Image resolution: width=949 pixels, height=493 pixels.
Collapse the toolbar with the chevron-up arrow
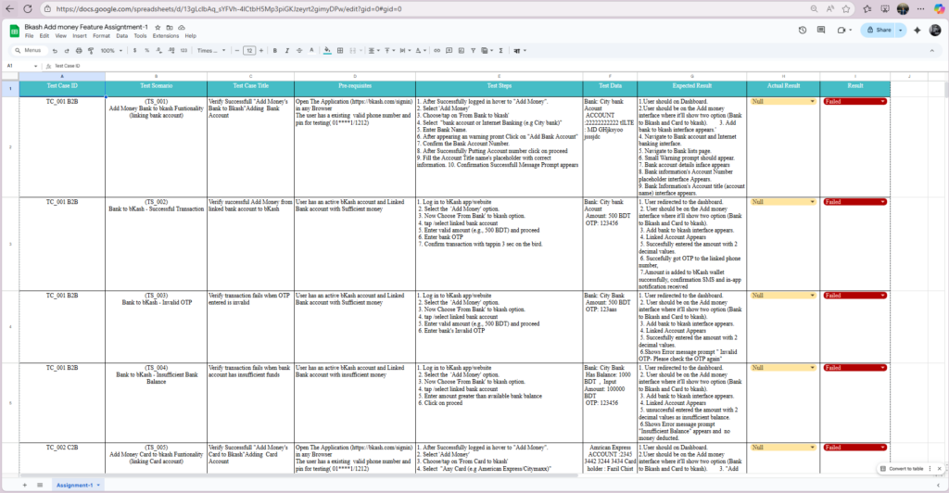pos(932,51)
